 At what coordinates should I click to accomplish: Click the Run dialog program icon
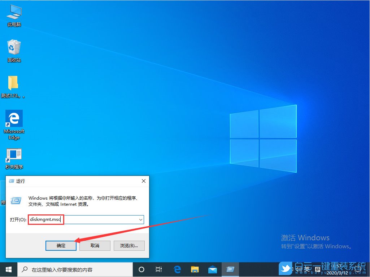tap(16, 200)
